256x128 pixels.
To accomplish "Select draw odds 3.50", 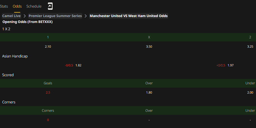I will coord(149,46).
